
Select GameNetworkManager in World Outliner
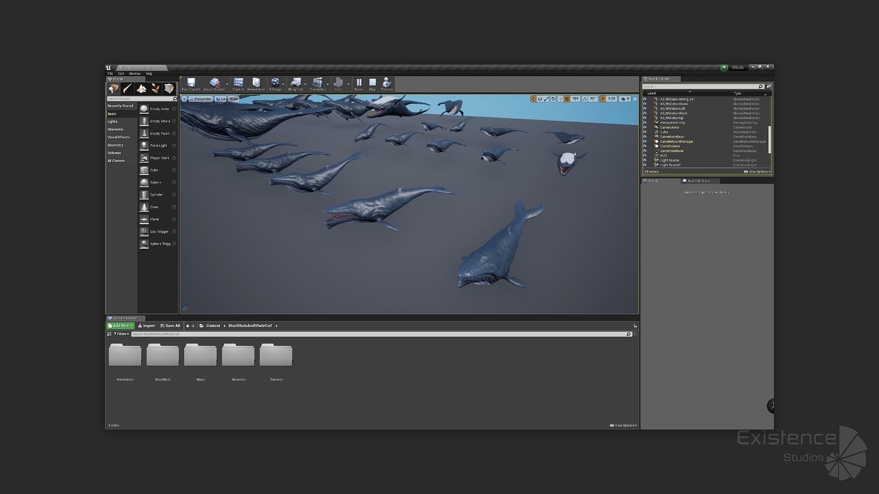(x=677, y=141)
